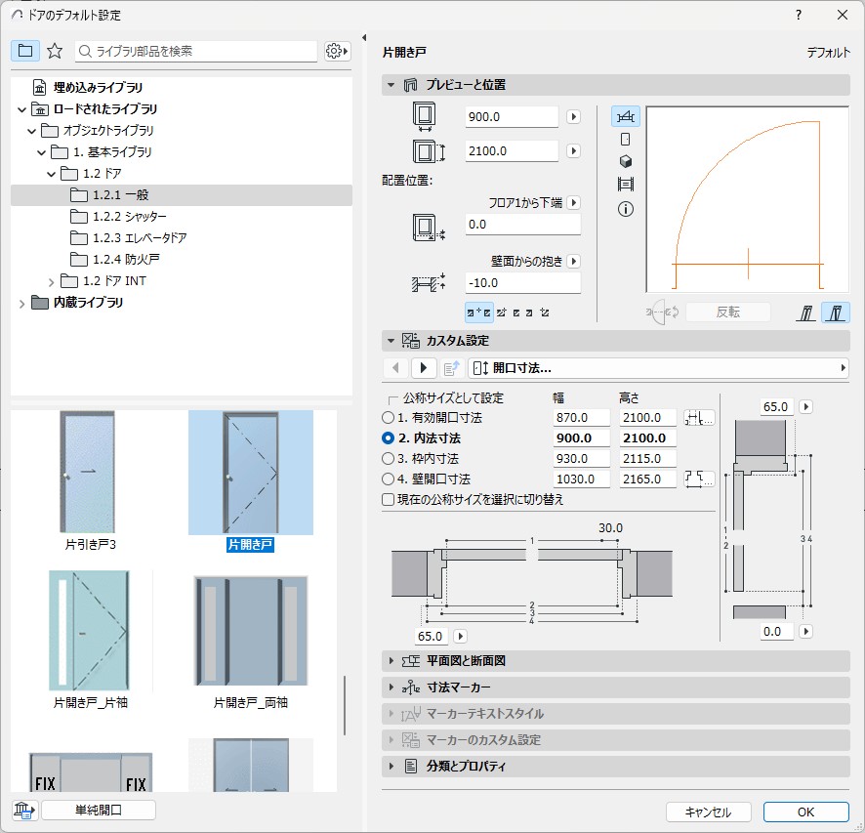Select the 2D plan preview icon
Image resolution: width=865 pixels, height=833 pixels.
click(x=625, y=117)
